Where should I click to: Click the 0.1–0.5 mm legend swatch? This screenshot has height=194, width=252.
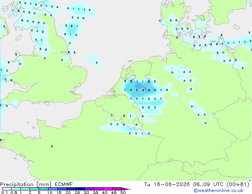click(x=7, y=189)
